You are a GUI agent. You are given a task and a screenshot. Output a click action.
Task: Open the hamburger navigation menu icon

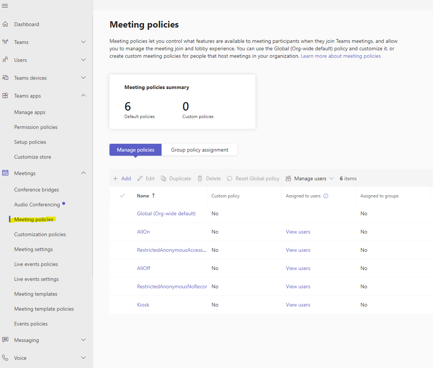pyautogui.click(x=5, y=6)
